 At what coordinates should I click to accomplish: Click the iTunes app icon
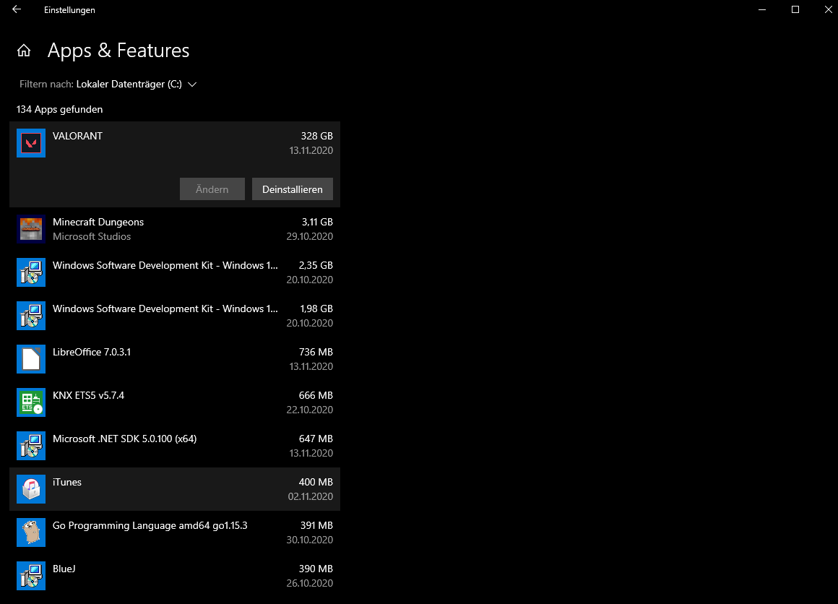[x=31, y=489]
